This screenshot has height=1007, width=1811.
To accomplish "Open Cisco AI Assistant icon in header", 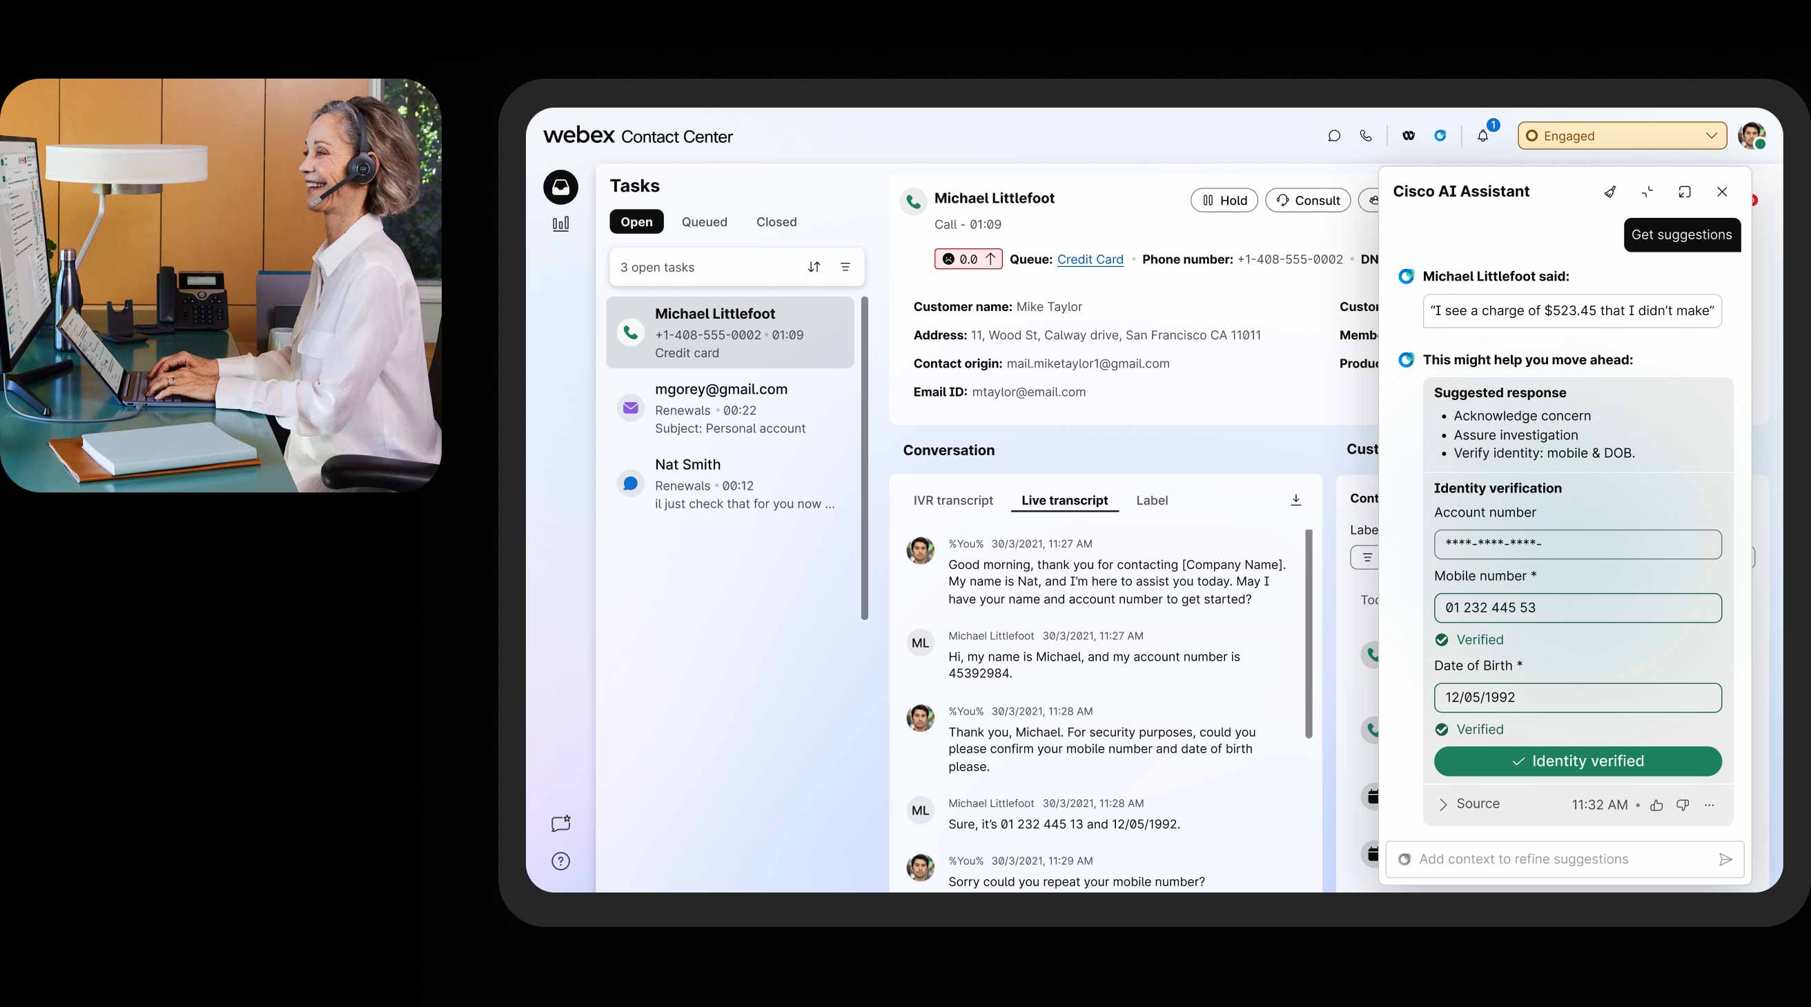I will click(1440, 136).
